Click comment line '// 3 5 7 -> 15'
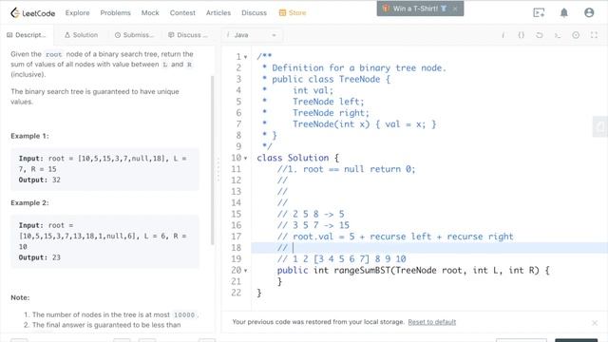 coord(313,225)
